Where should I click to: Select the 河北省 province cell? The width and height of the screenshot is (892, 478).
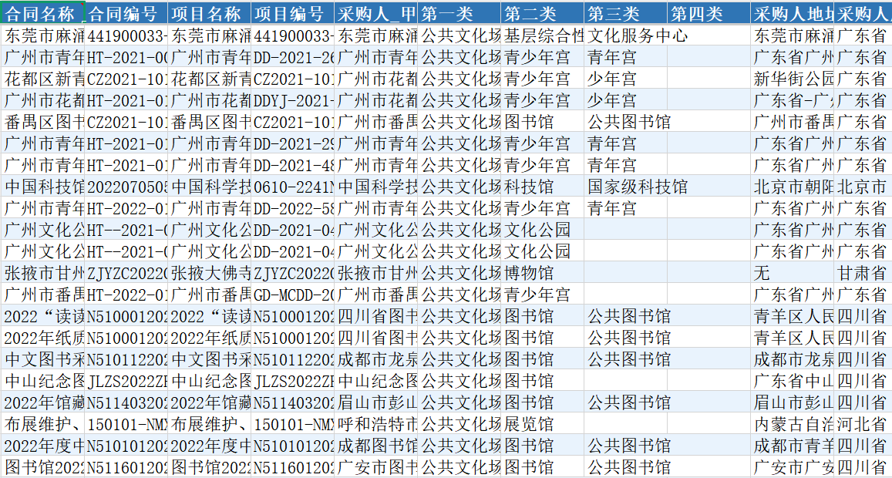coord(863,424)
